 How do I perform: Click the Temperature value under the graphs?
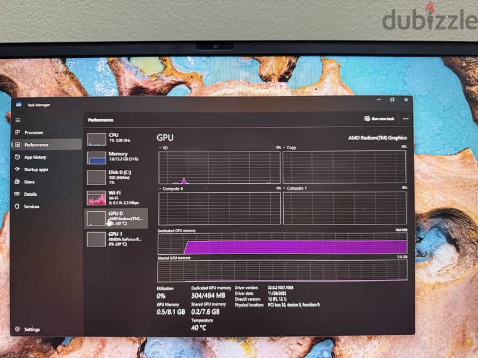point(199,328)
